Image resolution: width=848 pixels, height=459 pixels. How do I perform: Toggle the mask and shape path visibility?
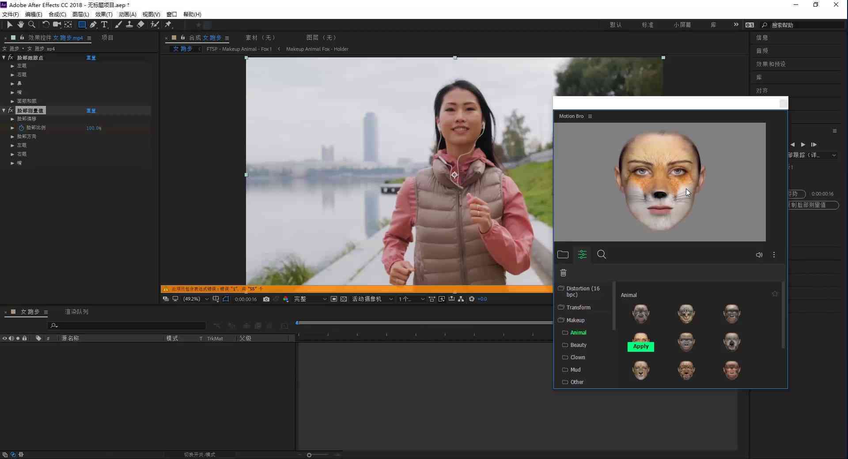pos(226,299)
